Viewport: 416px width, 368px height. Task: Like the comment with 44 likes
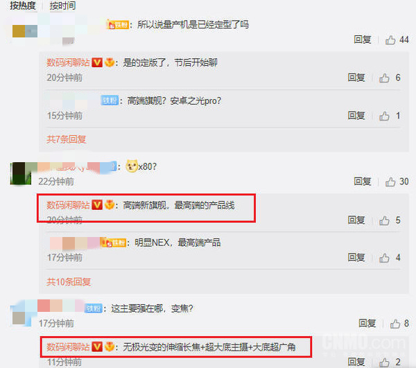(x=390, y=40)
